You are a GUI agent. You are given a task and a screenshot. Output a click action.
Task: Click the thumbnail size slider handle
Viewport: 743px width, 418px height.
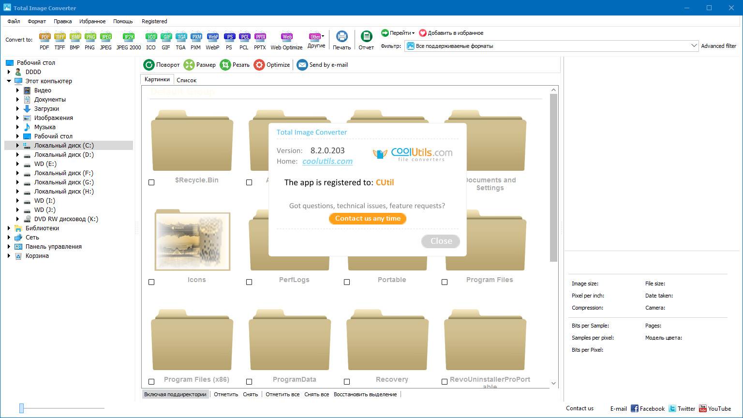point(21,408)
